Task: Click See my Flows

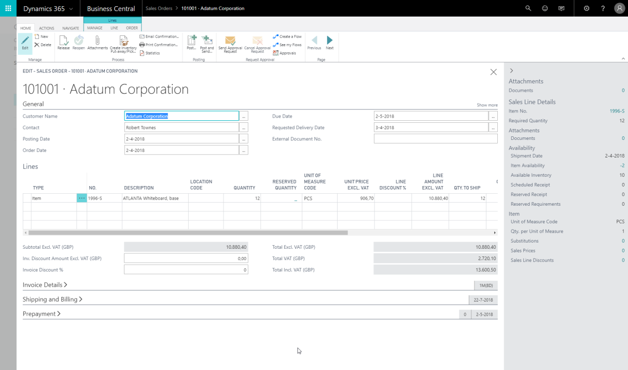Action: pos(287,45)
